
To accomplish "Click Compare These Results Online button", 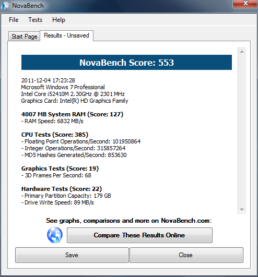I will pyautogui.click(x=139, y=235).
